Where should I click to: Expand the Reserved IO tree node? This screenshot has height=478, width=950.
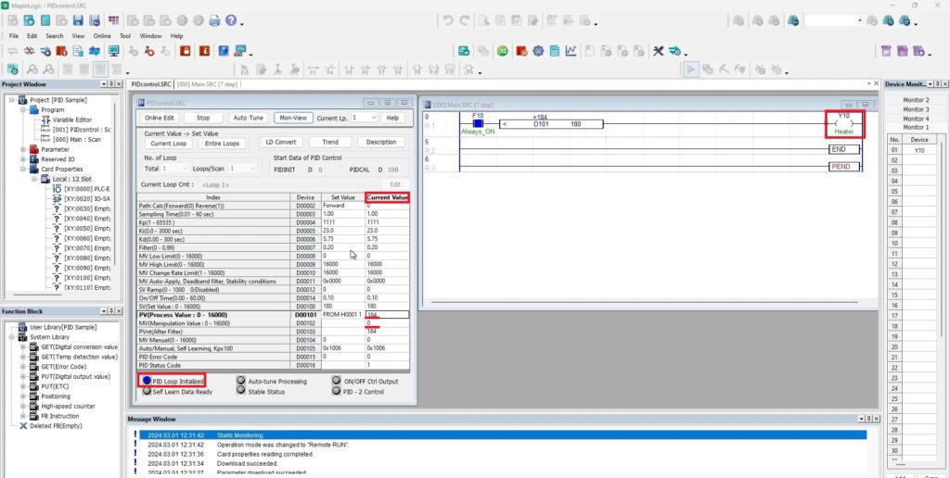point(23,159)
